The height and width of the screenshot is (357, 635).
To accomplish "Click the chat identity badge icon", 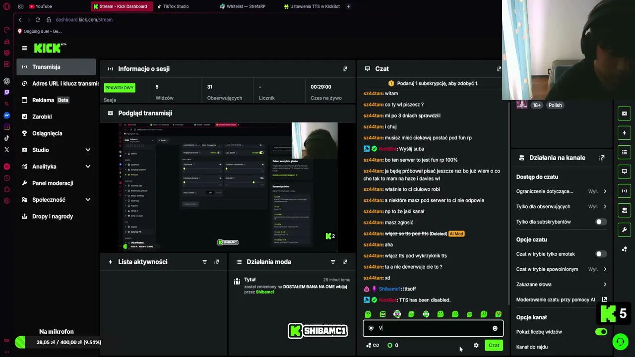I will tap(371, 328).
